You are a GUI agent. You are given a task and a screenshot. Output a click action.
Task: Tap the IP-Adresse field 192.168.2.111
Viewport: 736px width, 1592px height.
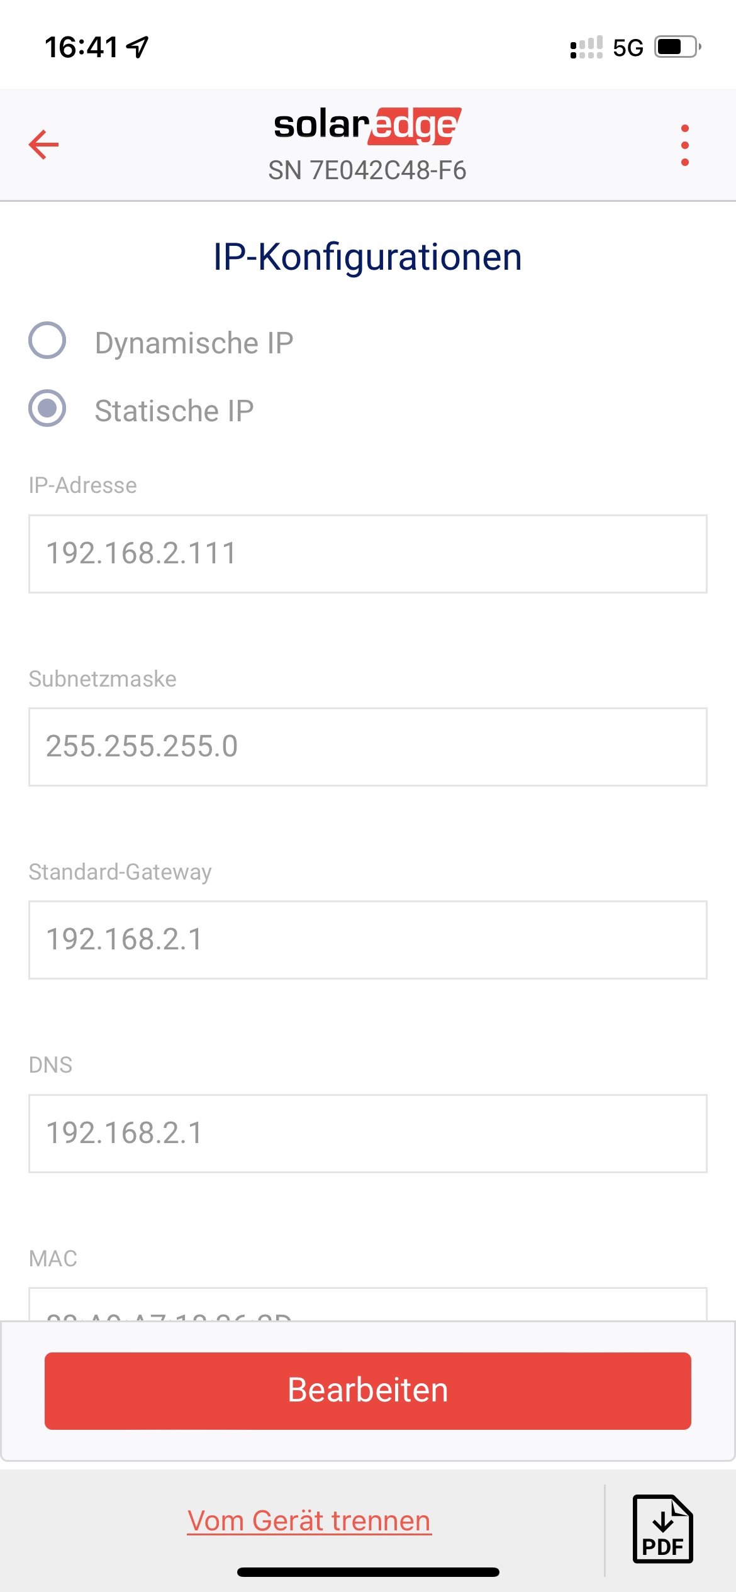(367, 553)
